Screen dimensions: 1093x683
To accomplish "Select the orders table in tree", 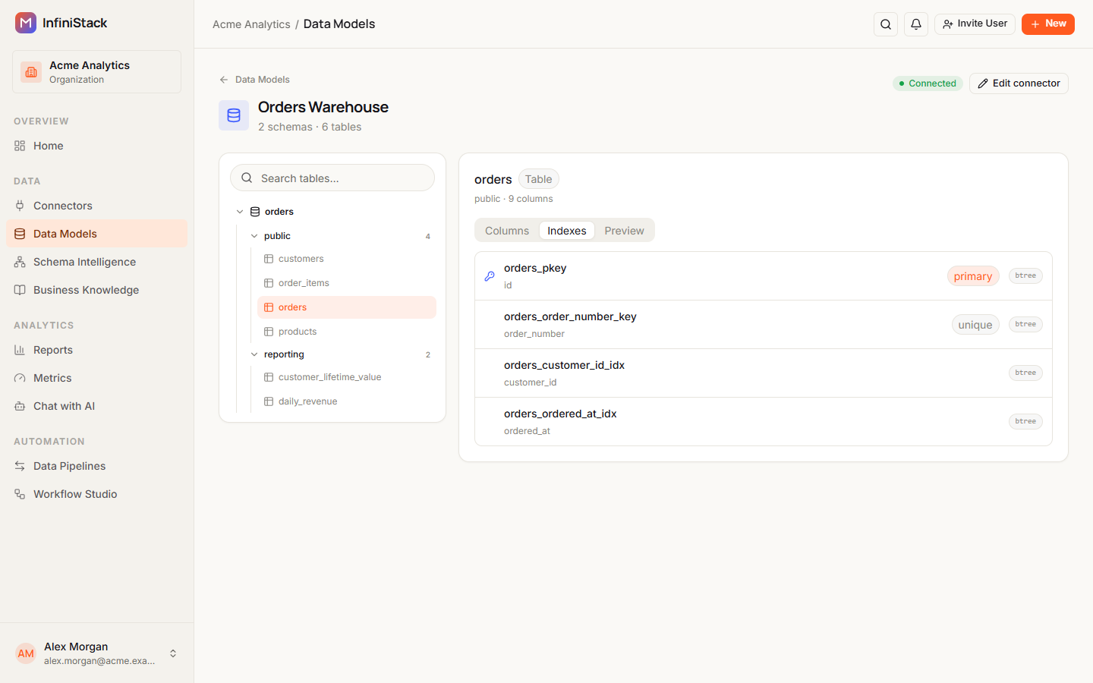I will (x=347, y=307).
